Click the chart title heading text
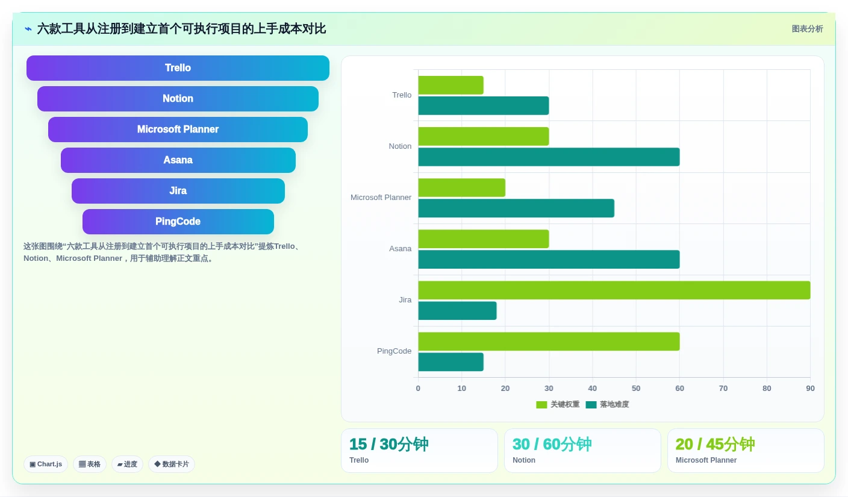Image resolution: width=848 pixels, height=497 pixels. coord(181,29)
